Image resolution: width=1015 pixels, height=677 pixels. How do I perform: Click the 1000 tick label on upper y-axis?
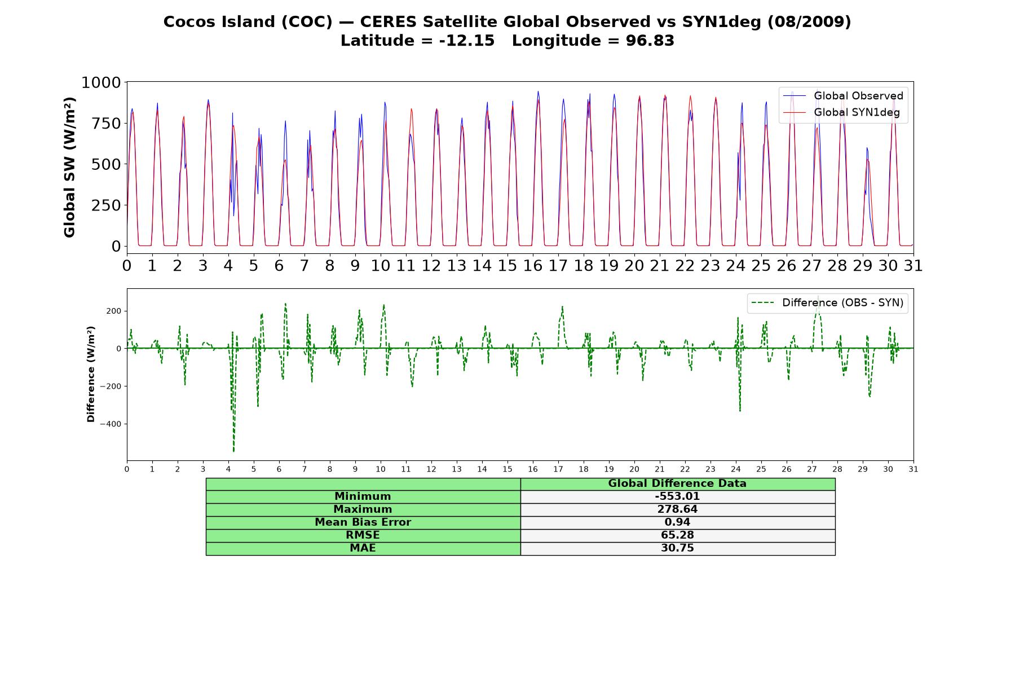point(101,83)
